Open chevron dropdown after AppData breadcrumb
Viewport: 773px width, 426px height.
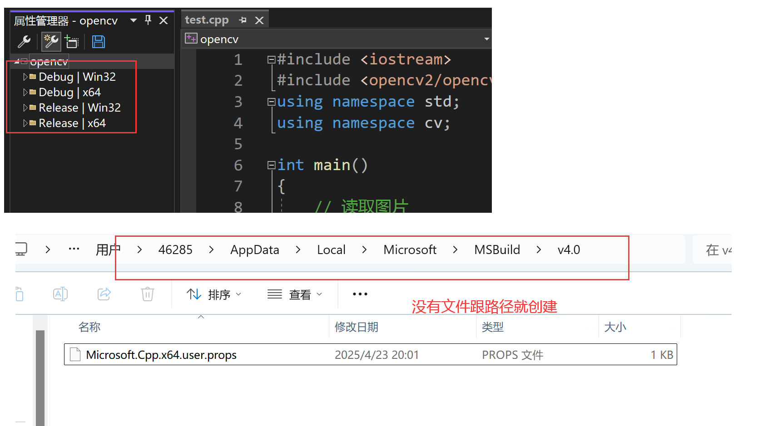point(298,250)
